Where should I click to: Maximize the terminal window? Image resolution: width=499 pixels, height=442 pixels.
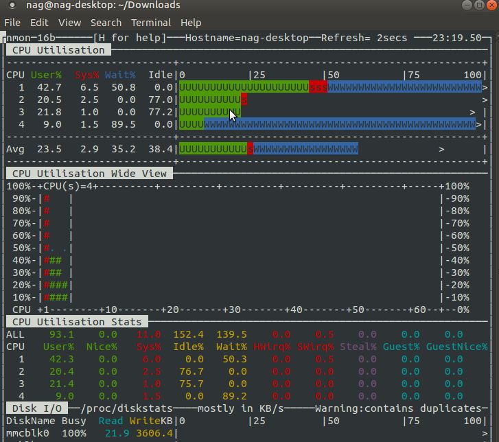click(479, 5)
